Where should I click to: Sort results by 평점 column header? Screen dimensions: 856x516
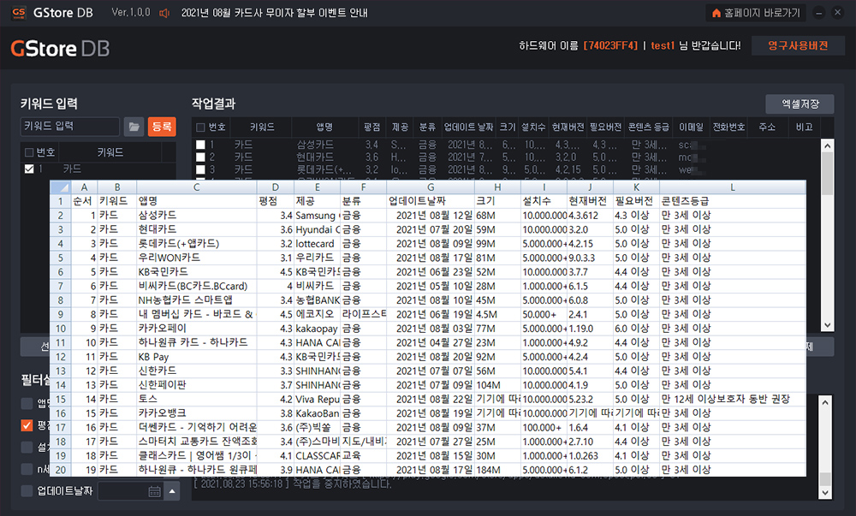pos(372,128)
